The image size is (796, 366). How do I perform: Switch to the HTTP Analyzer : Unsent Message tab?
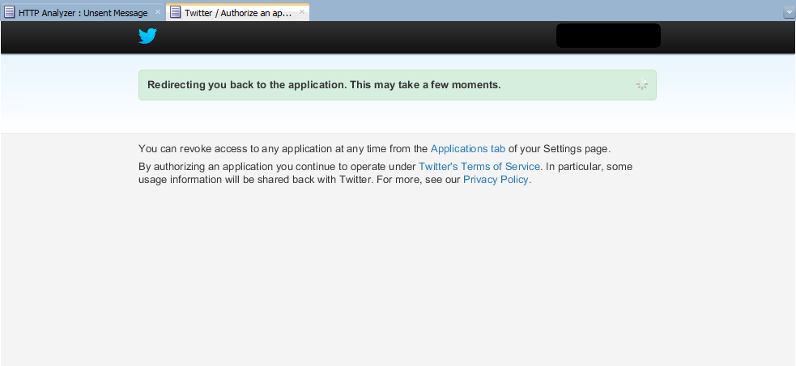(83, 13)
